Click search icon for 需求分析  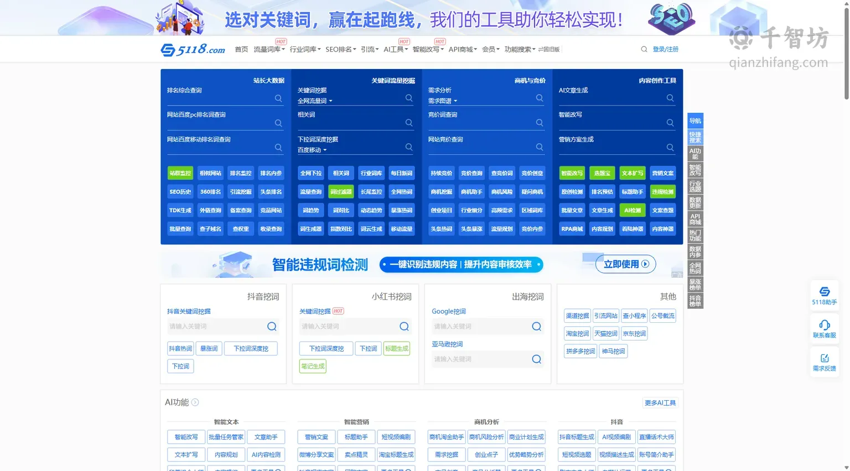pos(540,98)
